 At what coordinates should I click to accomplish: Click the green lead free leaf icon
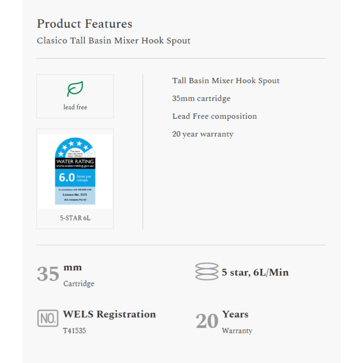click(x=75, y=89)
